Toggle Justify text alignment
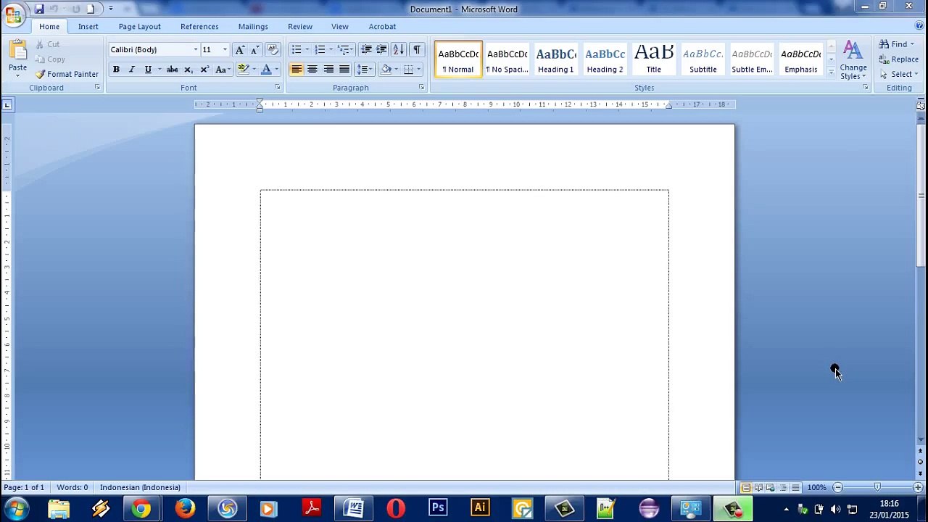The height and width of the screenshot is (522, 928). pos(344,70)
